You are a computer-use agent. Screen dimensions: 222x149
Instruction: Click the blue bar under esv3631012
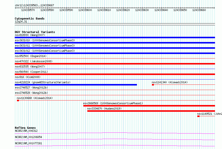tap(115, 53)
